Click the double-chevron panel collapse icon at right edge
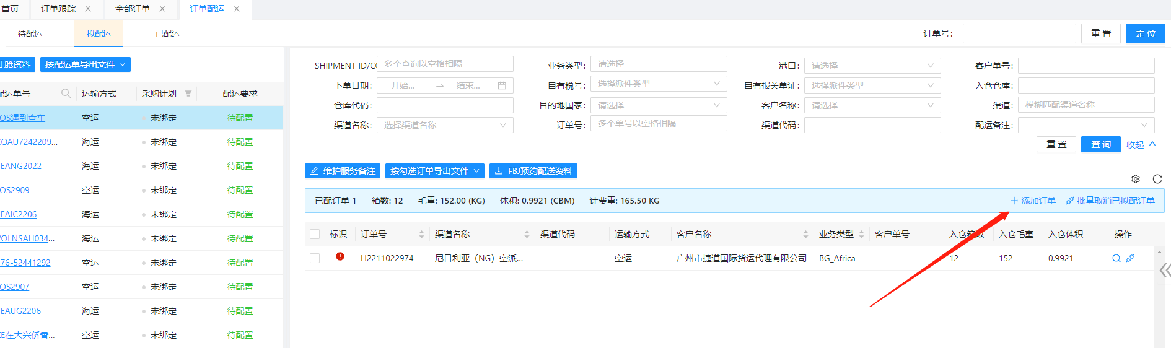Viewport: 1171px width, 348px height. 1165,270
